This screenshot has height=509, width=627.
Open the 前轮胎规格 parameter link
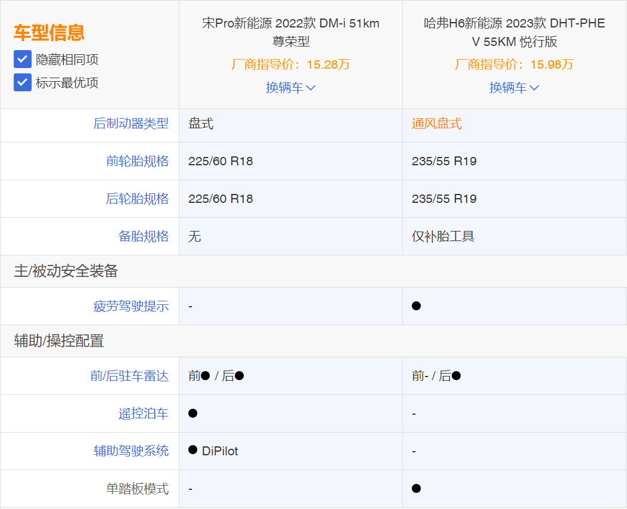[137, 161]
